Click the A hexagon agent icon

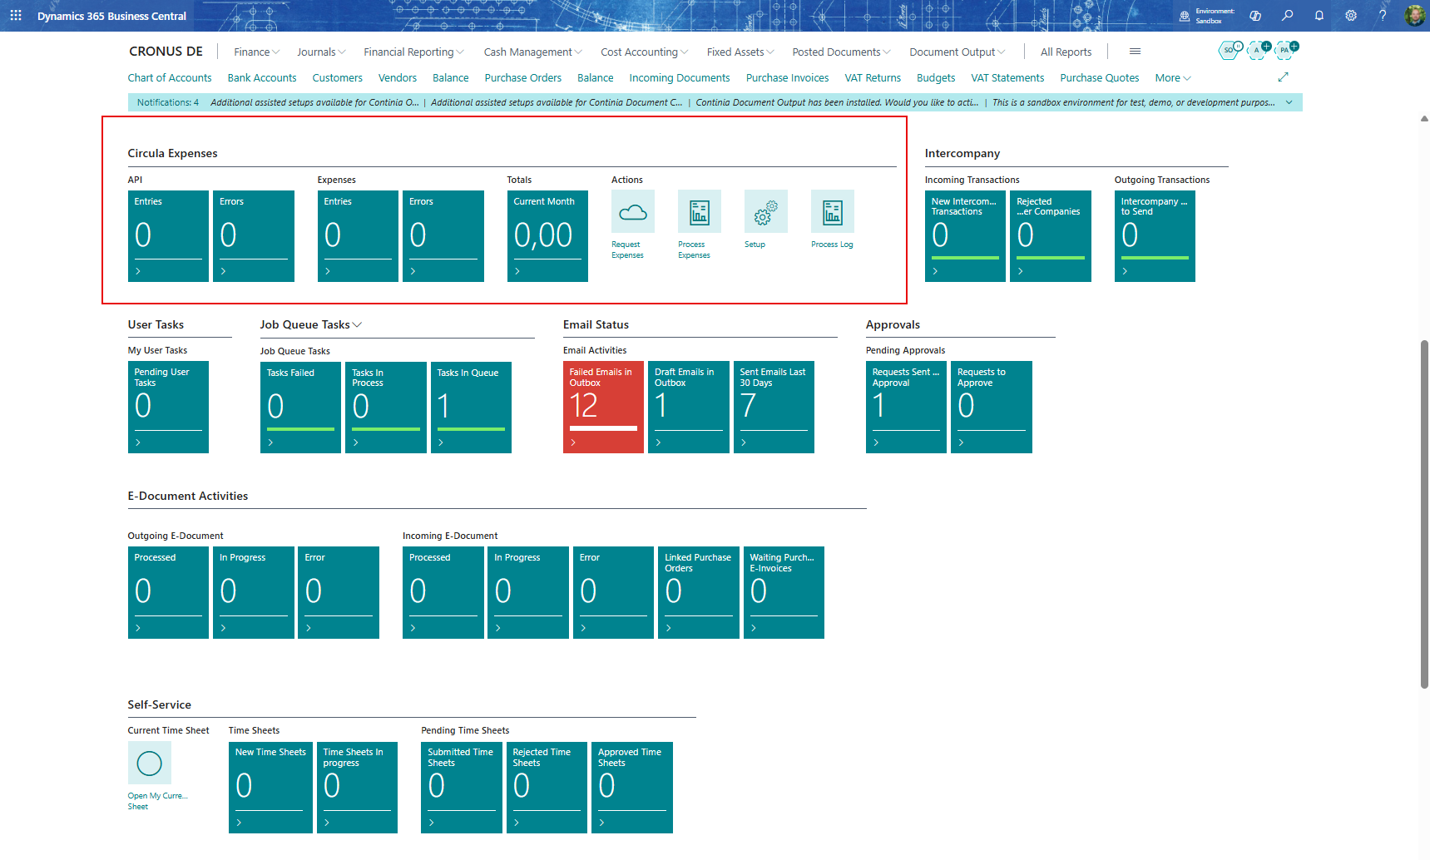tap(1259, 51)
